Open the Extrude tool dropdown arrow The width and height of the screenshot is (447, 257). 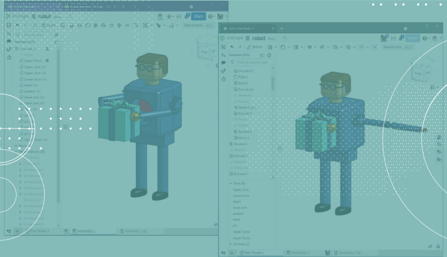[x=276, y=47]
